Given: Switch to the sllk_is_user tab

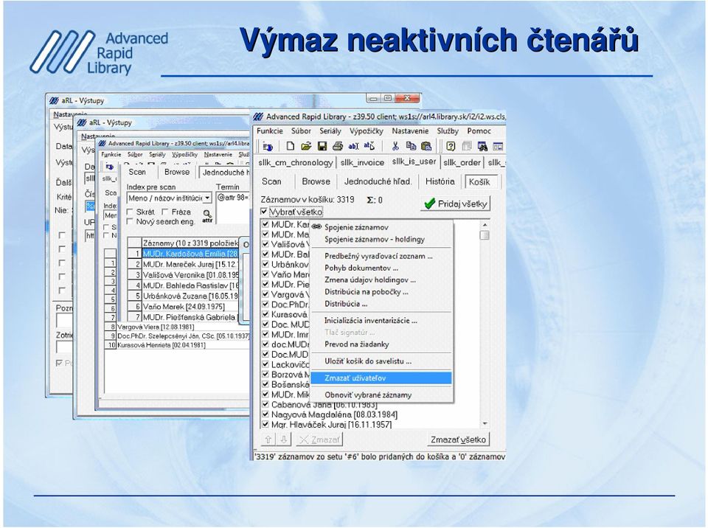Looking at the screenshot, I should tap(414, 161).
